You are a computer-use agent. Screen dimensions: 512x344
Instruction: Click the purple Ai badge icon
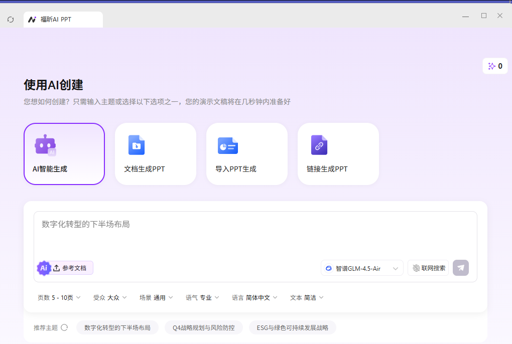click(x=44, y=268)
